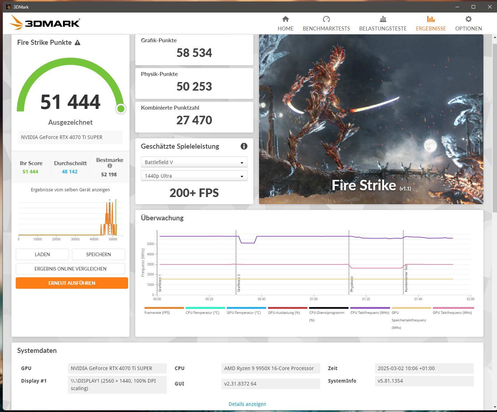This screenshot has height=412, width=497.
Task: Click ERGEBNIS ONLINE VERGLEICHEN button
Action: [70, 269]
